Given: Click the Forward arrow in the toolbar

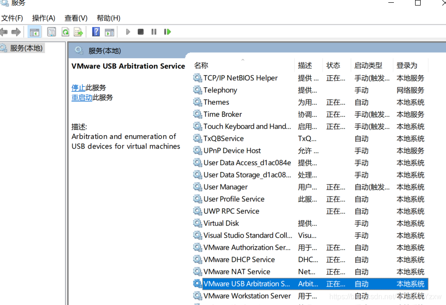Looking at the screenshot, I should [x=16, y=32].
